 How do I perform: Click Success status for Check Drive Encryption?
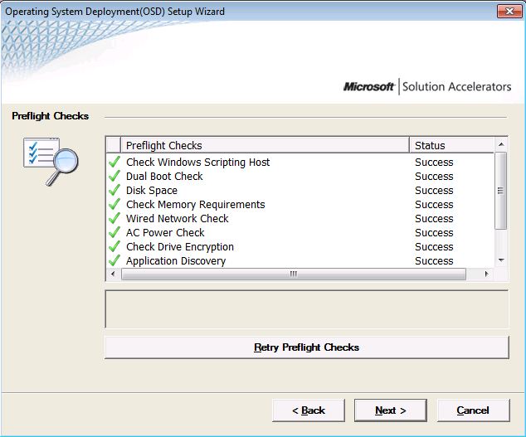[434, 246]
